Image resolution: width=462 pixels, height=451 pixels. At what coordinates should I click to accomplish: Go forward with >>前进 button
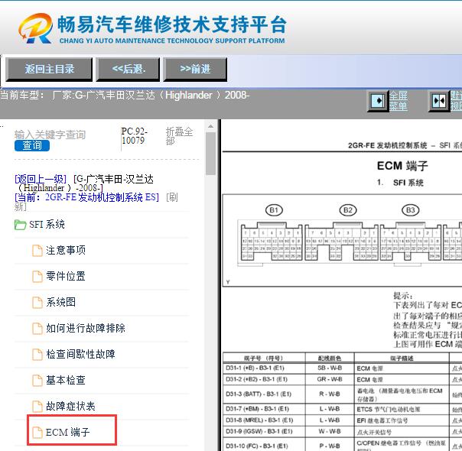pyautogui.click(x=195, y=70)
